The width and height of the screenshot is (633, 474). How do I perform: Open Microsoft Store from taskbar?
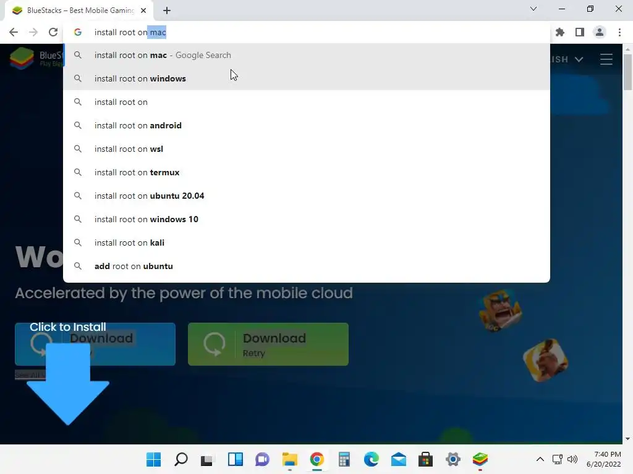tap(425, 459)
